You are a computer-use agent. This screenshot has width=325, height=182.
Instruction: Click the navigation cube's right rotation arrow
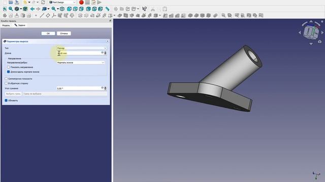point(322,32)
